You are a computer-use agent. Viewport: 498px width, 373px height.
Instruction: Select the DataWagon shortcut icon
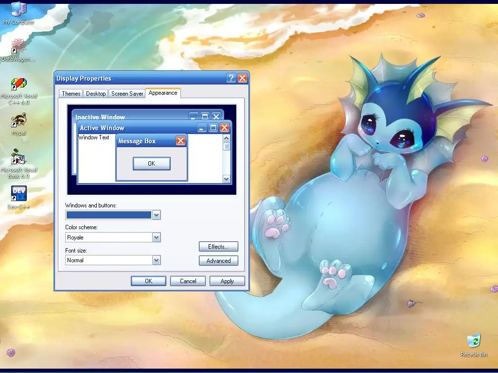click(x=18, y=50)
